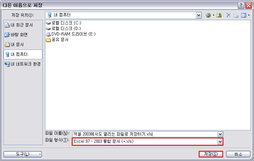Select 로컬 디스크 (C:) drive

tap(63, 23)
